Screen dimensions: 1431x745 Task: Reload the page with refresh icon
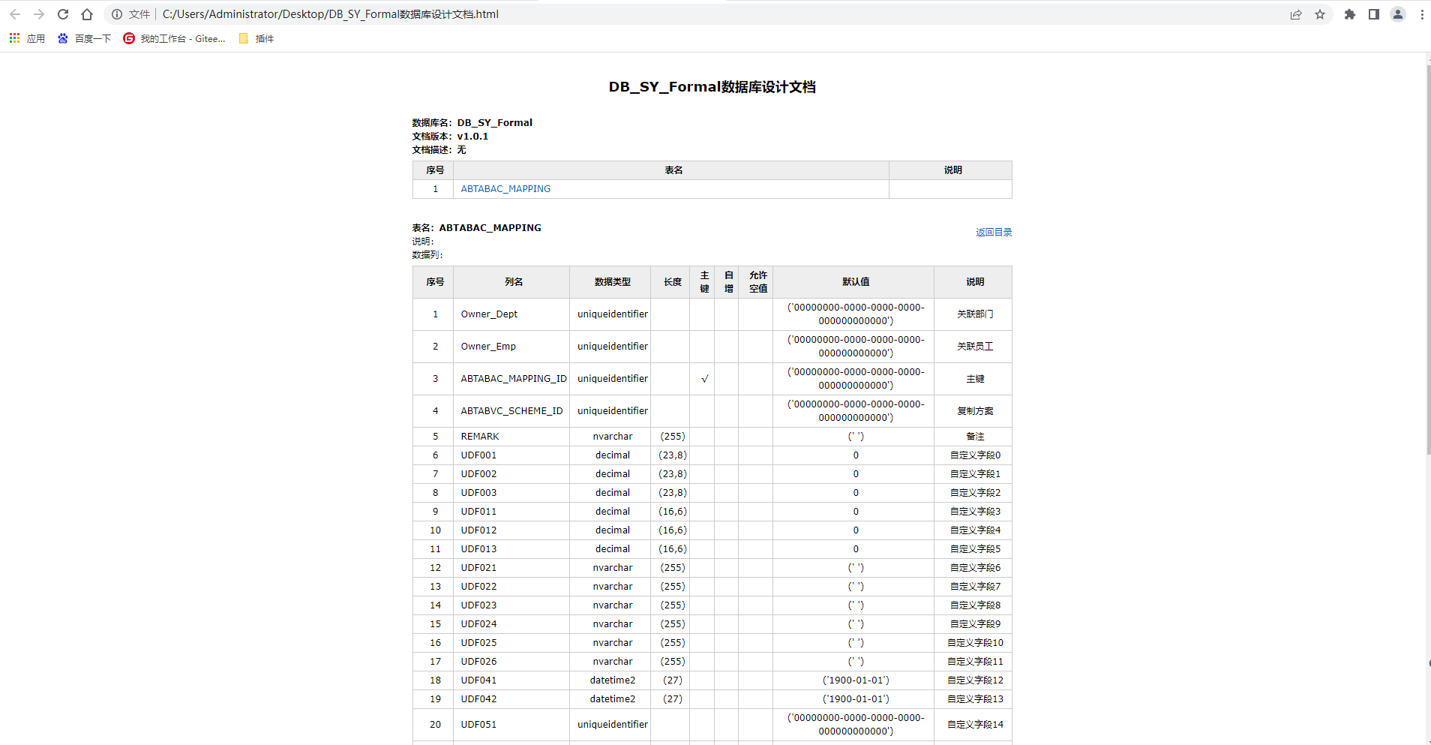tap(63, 14)
